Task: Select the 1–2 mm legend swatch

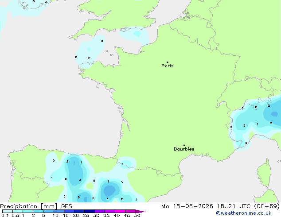Action: tap(28, 211)
